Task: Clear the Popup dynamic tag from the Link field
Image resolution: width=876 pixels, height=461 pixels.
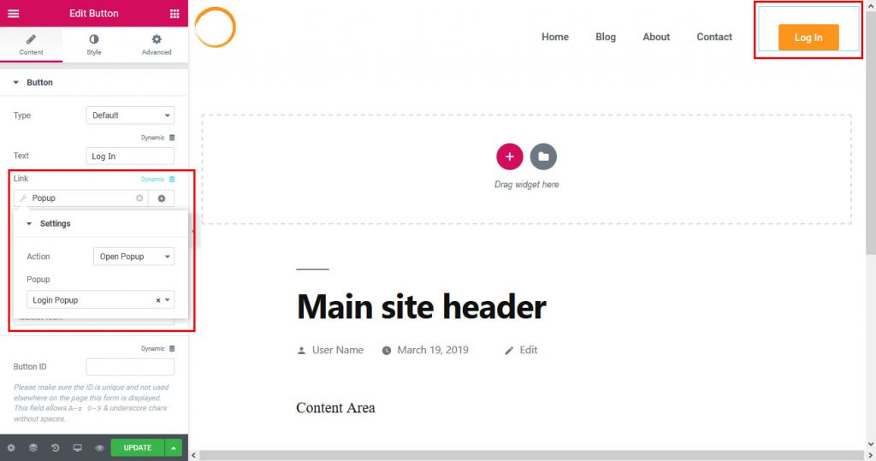Action: 139,198
